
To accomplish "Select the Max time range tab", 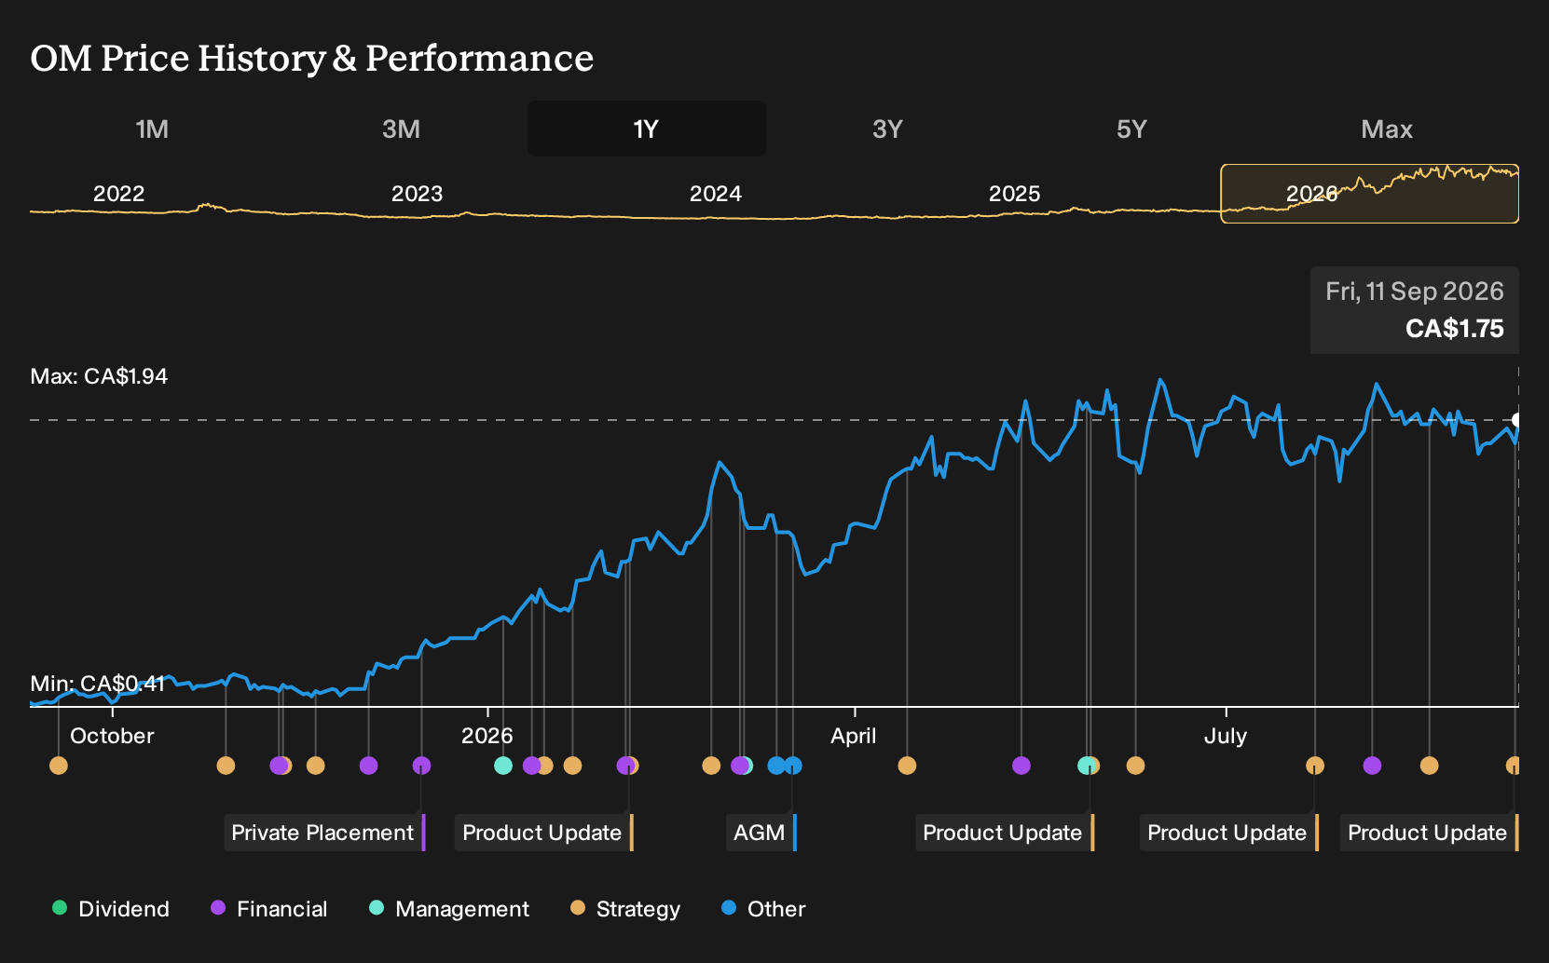I will (x=1387, y=129).
